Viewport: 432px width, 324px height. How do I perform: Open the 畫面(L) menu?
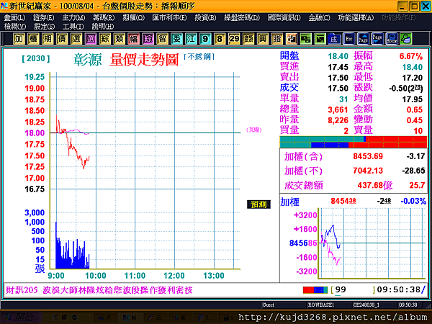pos(14,18)
